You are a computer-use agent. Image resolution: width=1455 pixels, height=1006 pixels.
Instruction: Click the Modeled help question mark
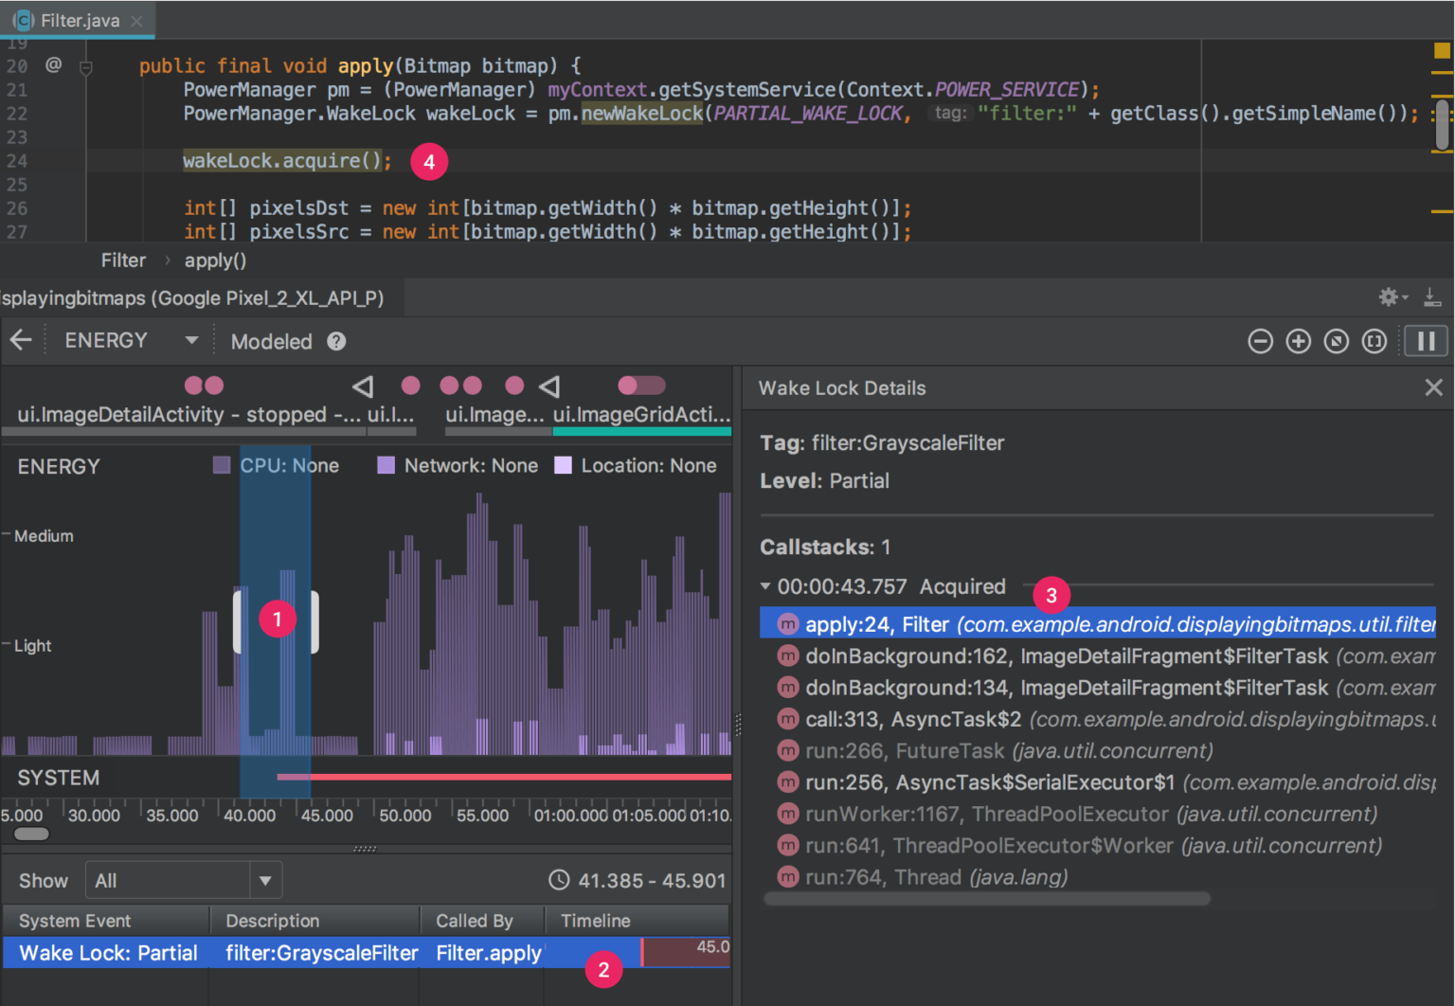(336, 341)
